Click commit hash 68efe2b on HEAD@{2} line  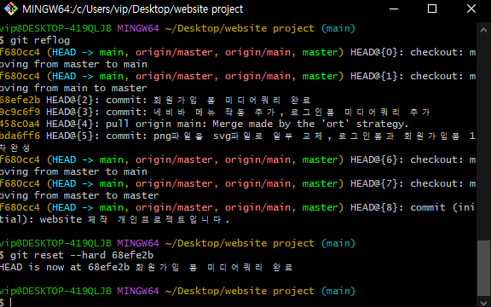coord(20,100)
